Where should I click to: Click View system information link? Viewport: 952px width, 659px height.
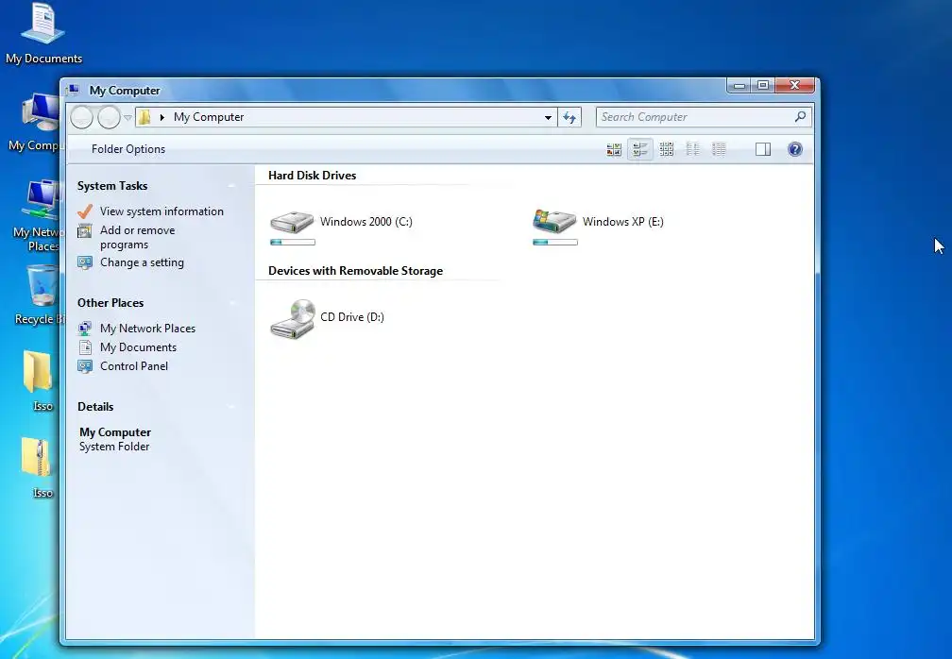click(161, 211)
